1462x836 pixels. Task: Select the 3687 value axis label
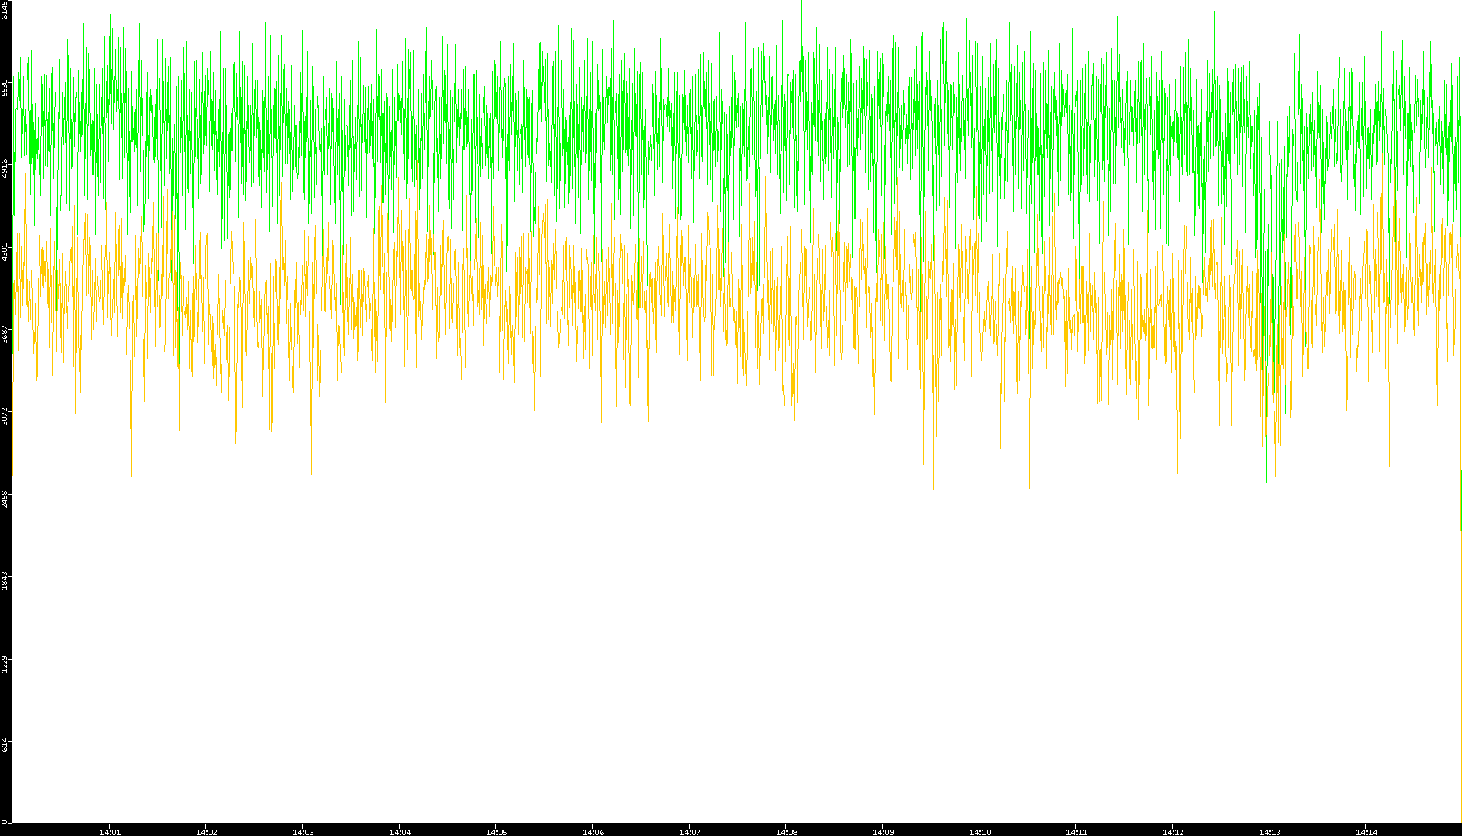(x=6, y=334)
